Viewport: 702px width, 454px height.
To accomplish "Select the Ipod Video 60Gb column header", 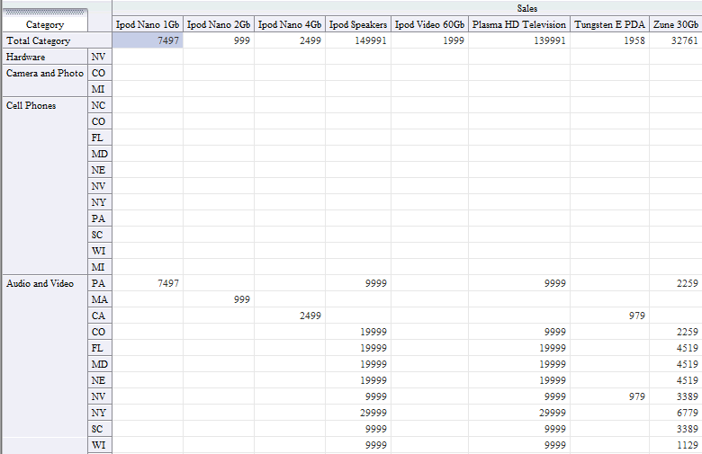I will (430, 24).
